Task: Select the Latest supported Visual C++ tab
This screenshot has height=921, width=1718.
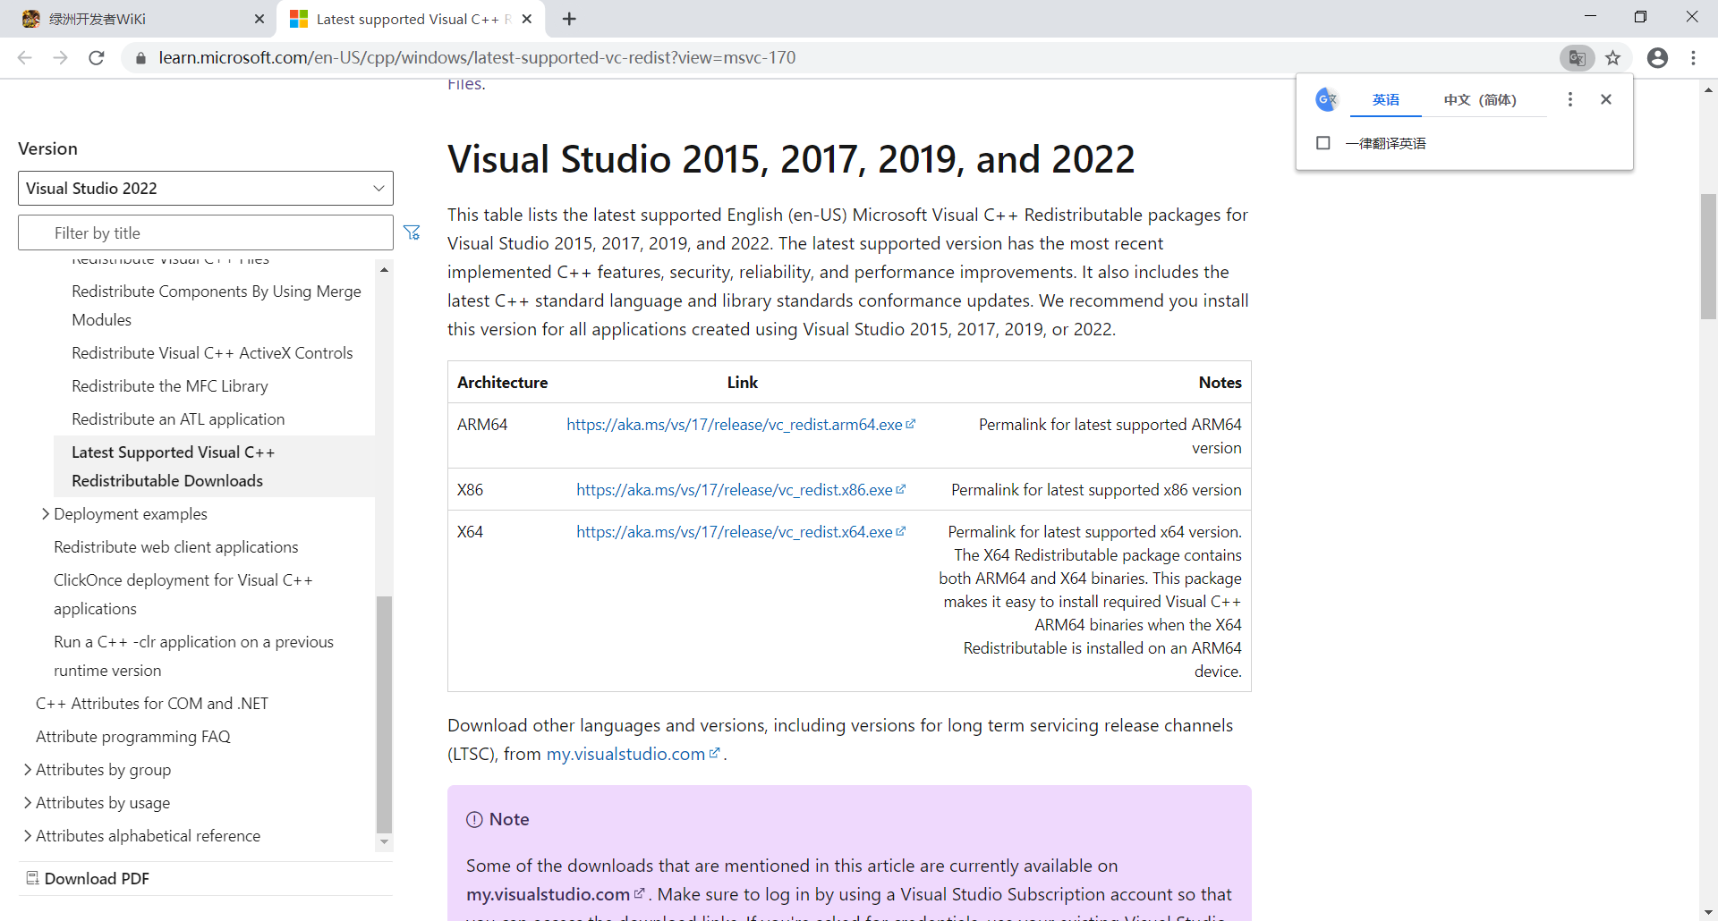Action: [412, 19]
